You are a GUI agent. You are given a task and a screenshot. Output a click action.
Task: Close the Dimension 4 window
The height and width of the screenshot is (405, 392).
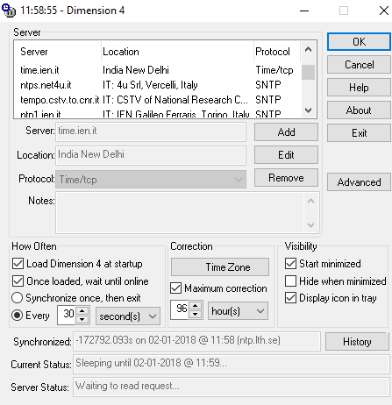(383, 11)
